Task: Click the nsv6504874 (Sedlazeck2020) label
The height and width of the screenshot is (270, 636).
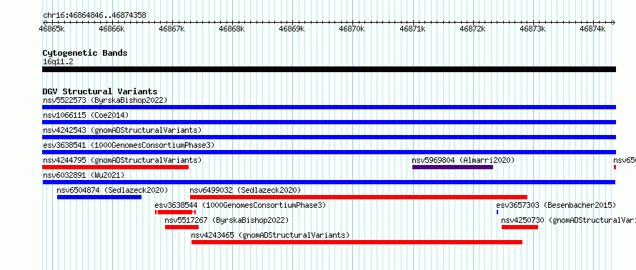Action: pos(112,190)
